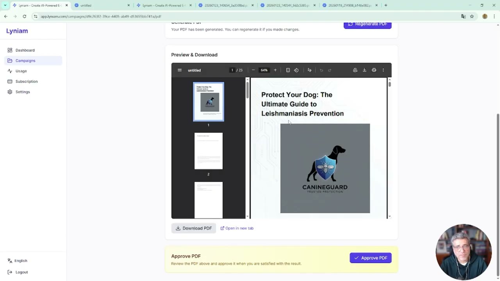Screen dimensions: 500x281
Task: Open the Dashboard page
Action: click(33, 50)
